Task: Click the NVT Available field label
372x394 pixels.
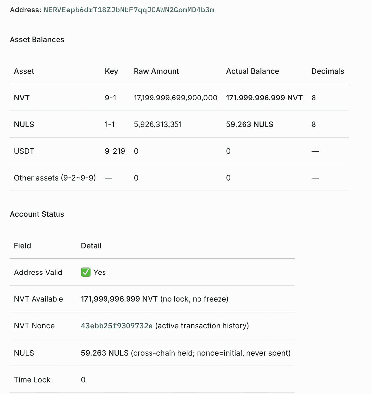Action: 38,299
